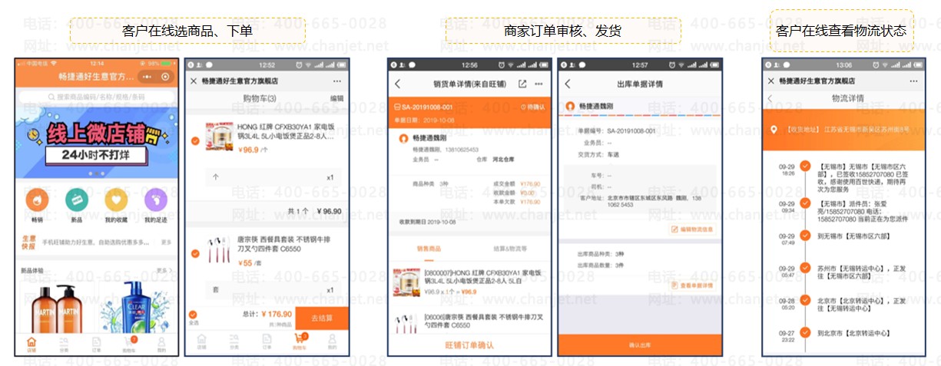Toggle the 全选 select-all checkbox
Image resolution: width=941 pixels, height=366 pixels.
click(193, 315)
